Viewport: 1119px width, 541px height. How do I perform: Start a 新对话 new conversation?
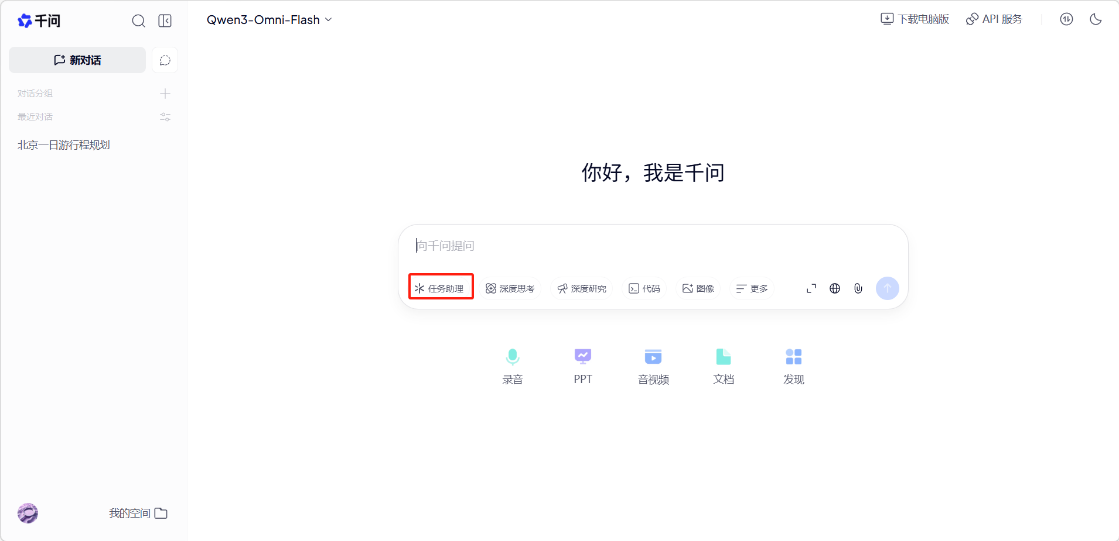coord(77,60)
